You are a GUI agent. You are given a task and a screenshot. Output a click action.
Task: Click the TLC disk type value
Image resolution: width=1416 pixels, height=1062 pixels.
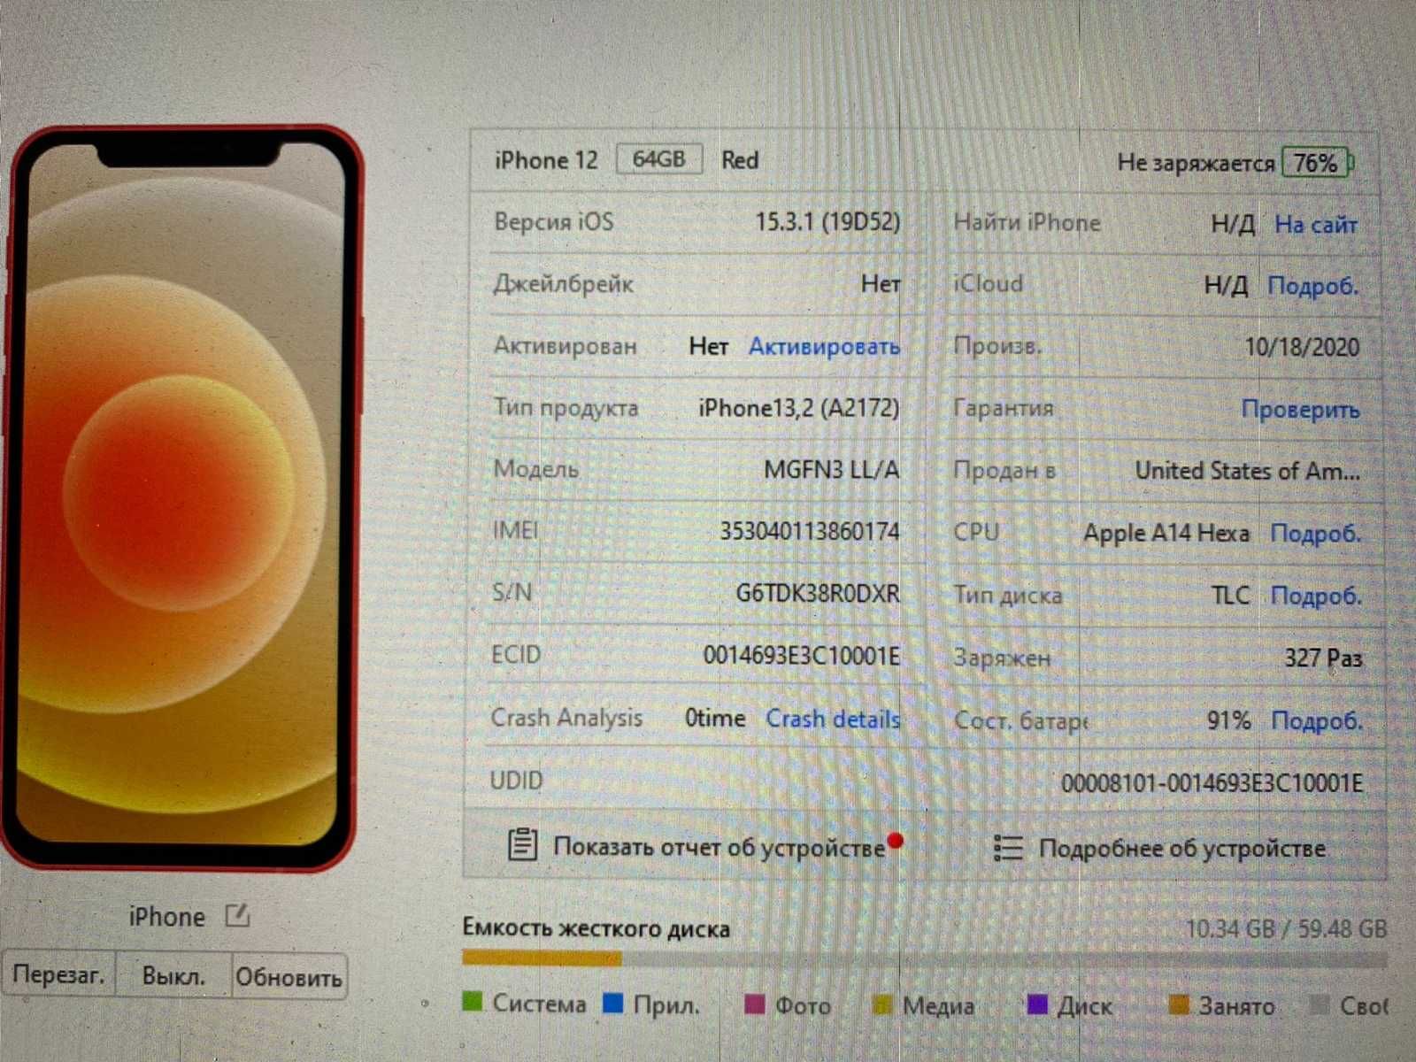pyautogui.click(x=1230, y=596)
